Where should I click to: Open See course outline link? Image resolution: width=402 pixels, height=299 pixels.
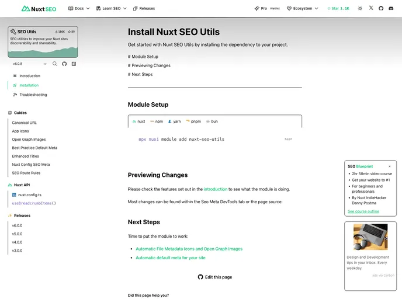pyautogui.click(x=363, y=211)
